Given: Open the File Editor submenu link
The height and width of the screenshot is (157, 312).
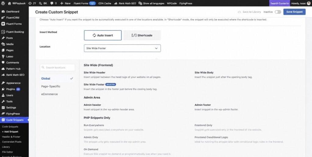Looking at the screenshot, I should click(x=8, y=152).
